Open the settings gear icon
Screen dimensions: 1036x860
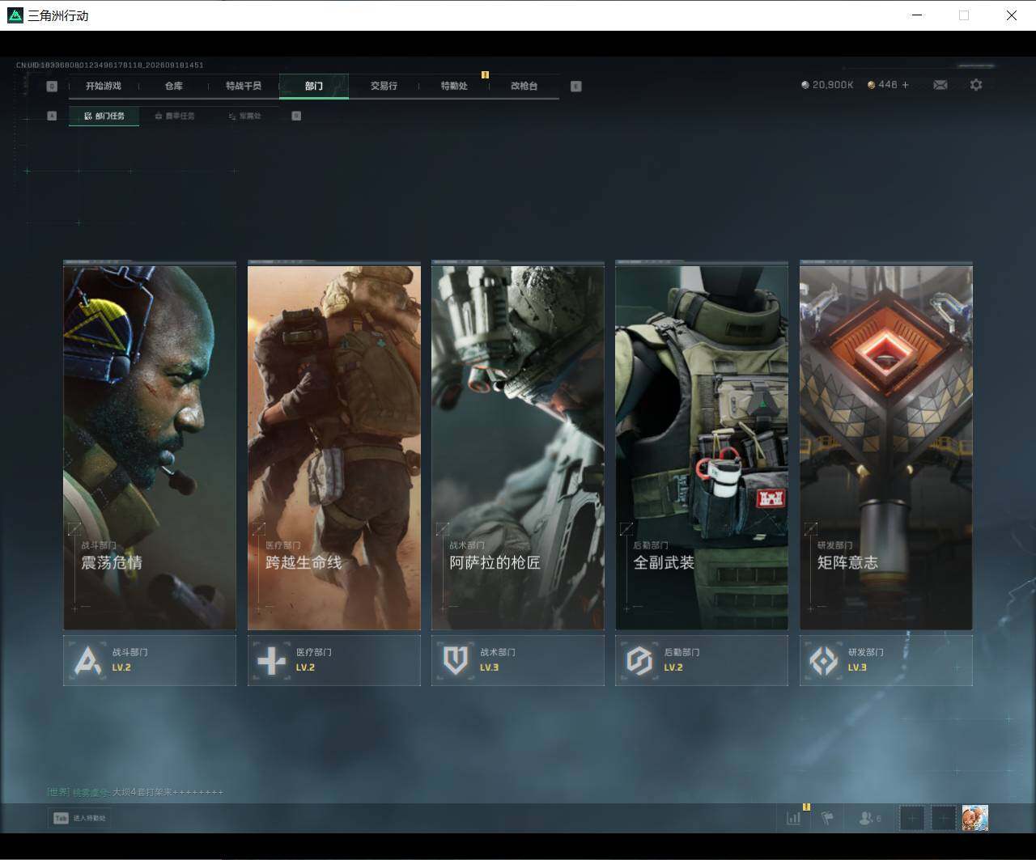pyautogui.click(x=976, y=85)
